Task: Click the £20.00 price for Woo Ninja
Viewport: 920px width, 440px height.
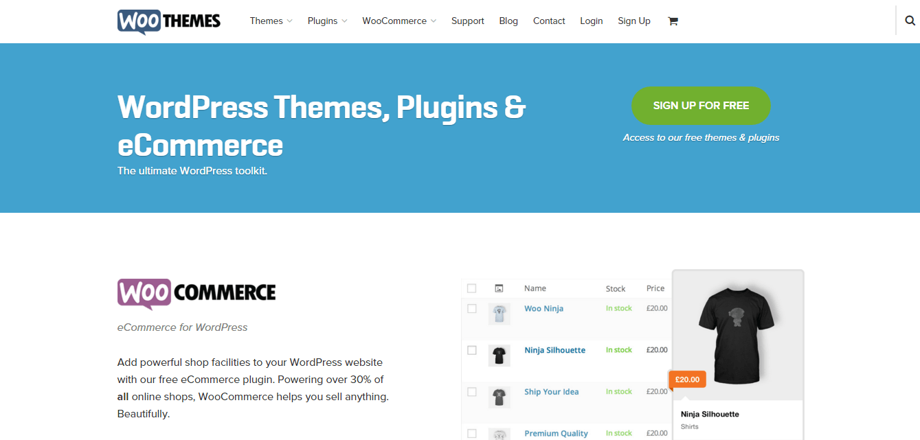Action: [657, 309]
